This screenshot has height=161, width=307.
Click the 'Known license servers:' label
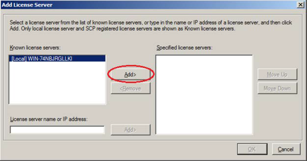click(x=35, y=48)
